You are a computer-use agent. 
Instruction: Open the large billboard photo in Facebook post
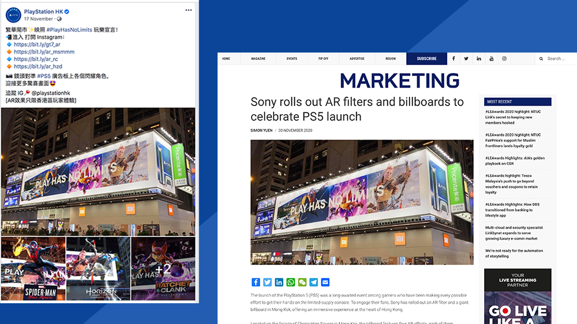pos(98,171)
